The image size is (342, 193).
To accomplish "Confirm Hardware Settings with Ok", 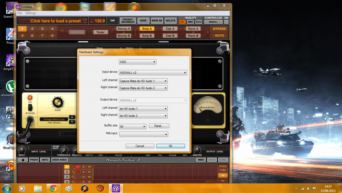I will 171,146.
